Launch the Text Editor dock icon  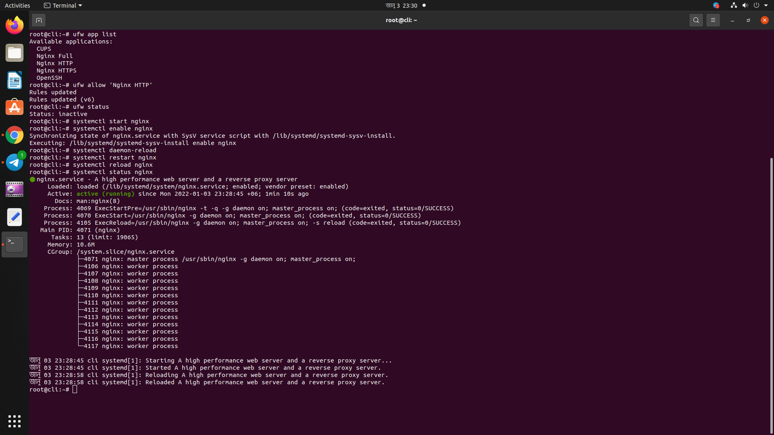pyautogui.click(x=15, y=217)
